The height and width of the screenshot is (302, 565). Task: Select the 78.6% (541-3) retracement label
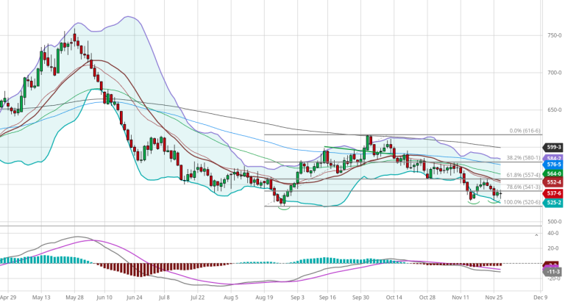click(x=524, y=187)
